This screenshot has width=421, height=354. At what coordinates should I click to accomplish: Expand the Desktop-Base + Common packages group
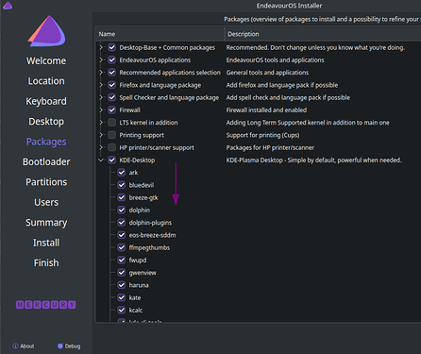point(101,47)
